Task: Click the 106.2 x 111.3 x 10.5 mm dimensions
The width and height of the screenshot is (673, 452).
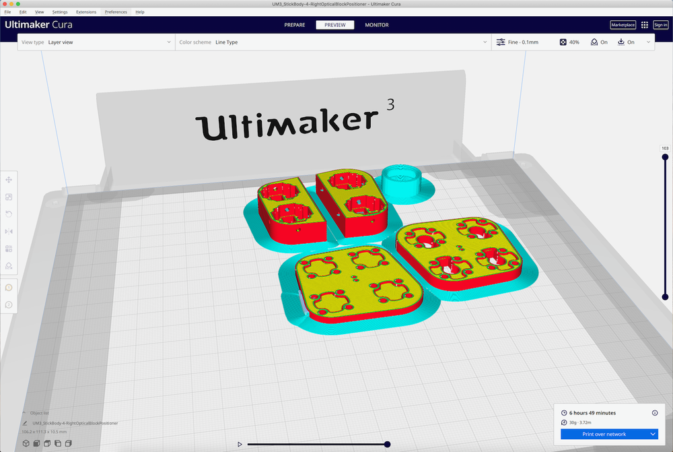Action: pyautogui.click(x=44, y=432)
